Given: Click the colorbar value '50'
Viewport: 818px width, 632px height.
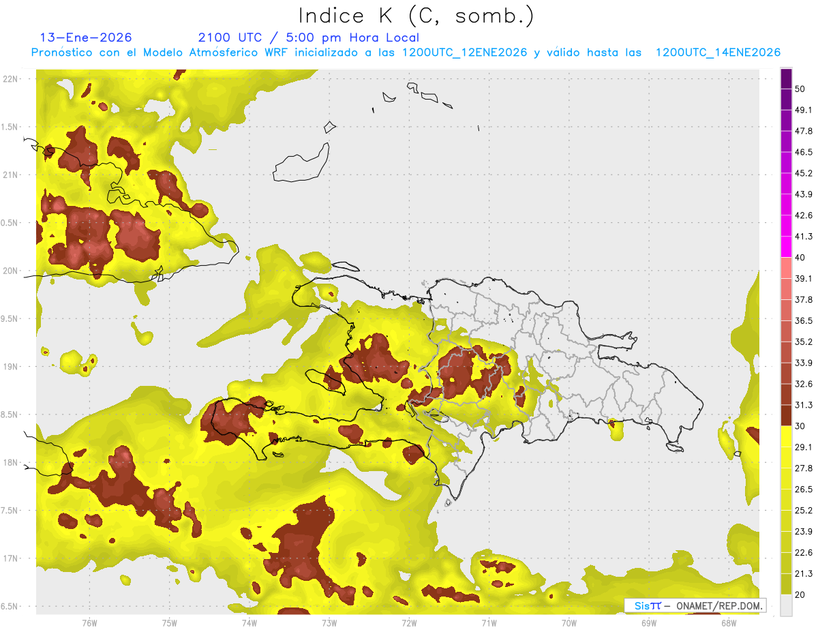Looking at the screenshot, I should click(802, 89).
